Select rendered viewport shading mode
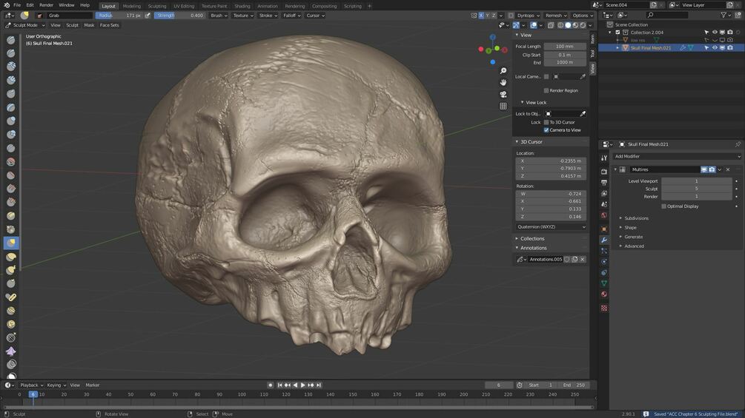 [x=583, y=25]
